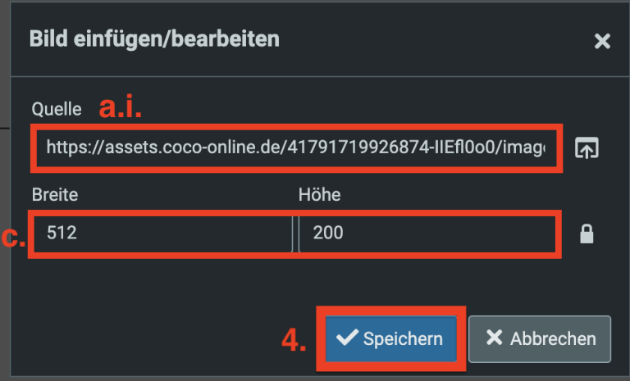This screenshot has width=630, height=381.
Task: Click the dialog title Bild einfügen/bearbeiten
Action: coord(154,39)
